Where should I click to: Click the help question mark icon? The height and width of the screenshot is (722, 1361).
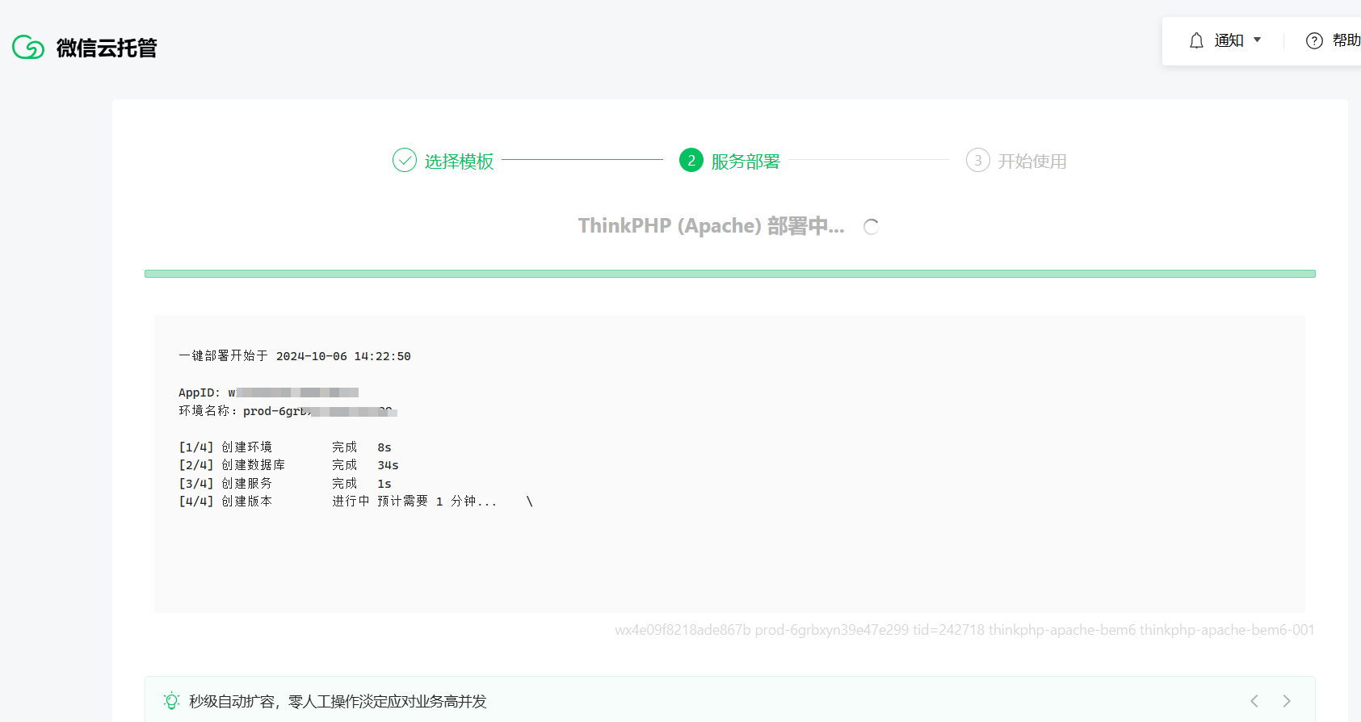click(1314, 40)
